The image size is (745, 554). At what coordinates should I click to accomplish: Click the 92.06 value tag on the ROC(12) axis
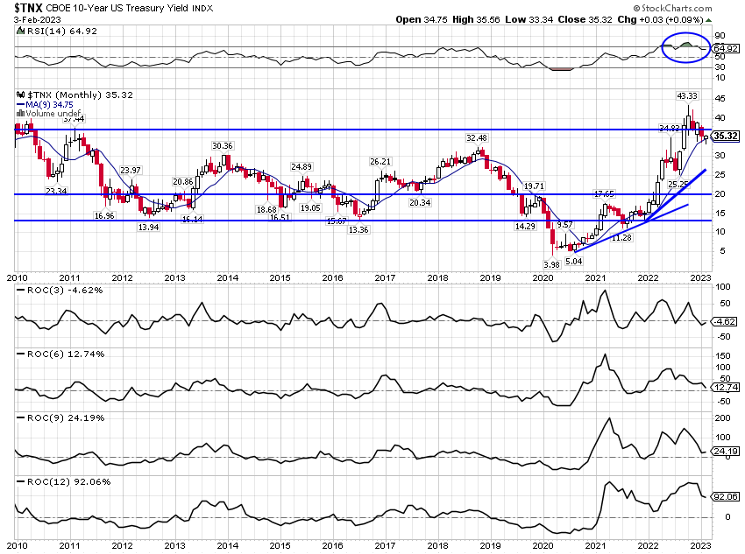coord(726,496)
